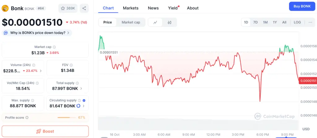
Task: Expand the Total supply details chevron
Action: click(81, 88)
